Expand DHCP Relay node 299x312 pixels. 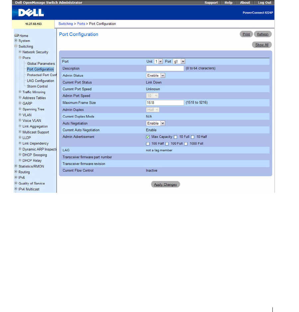(20, 160)
